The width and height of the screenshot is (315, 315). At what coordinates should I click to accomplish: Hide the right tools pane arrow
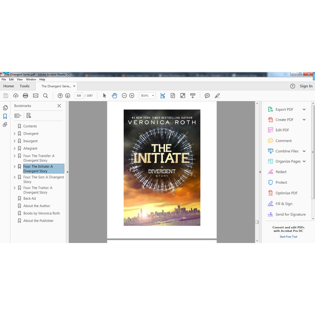coord(260,172)
